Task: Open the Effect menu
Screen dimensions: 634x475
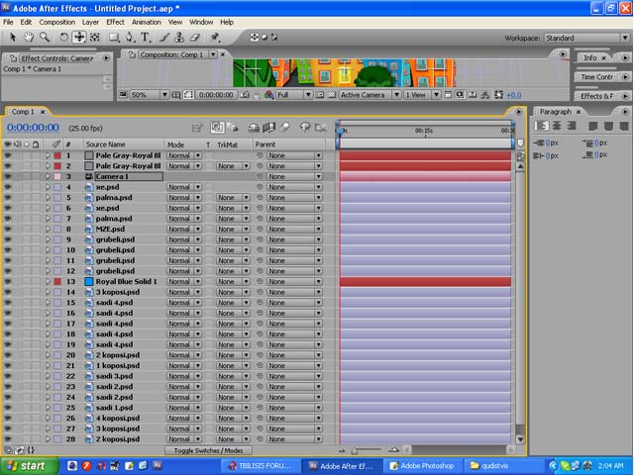Action: 115,22
